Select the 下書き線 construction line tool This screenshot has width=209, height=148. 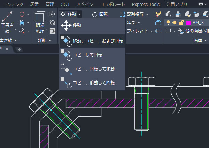tap(7, 23)
